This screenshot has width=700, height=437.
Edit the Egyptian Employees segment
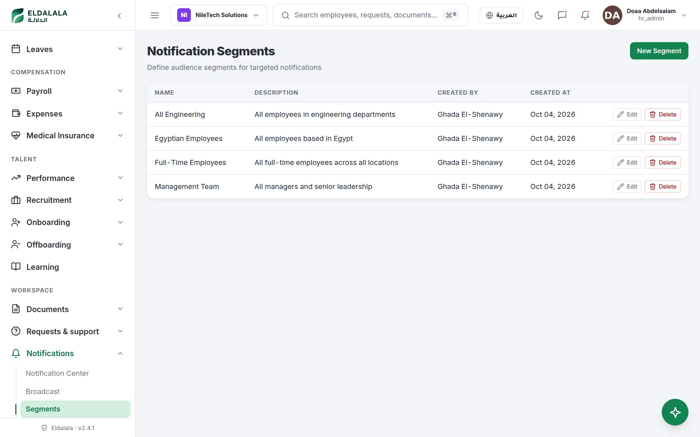point(627,138)
